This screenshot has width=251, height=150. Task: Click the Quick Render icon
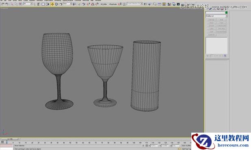[x=178, y=4]
